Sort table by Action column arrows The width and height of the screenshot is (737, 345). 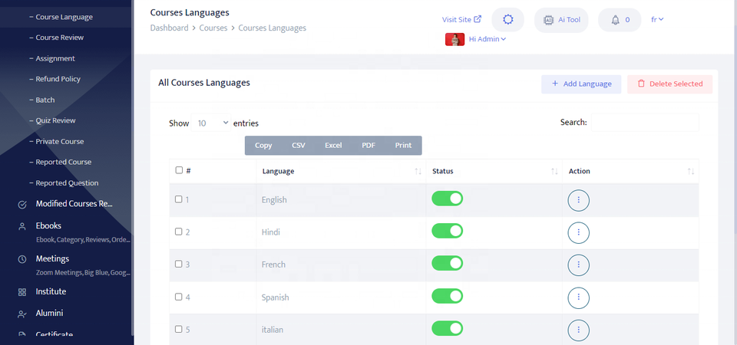pos(690,171)
